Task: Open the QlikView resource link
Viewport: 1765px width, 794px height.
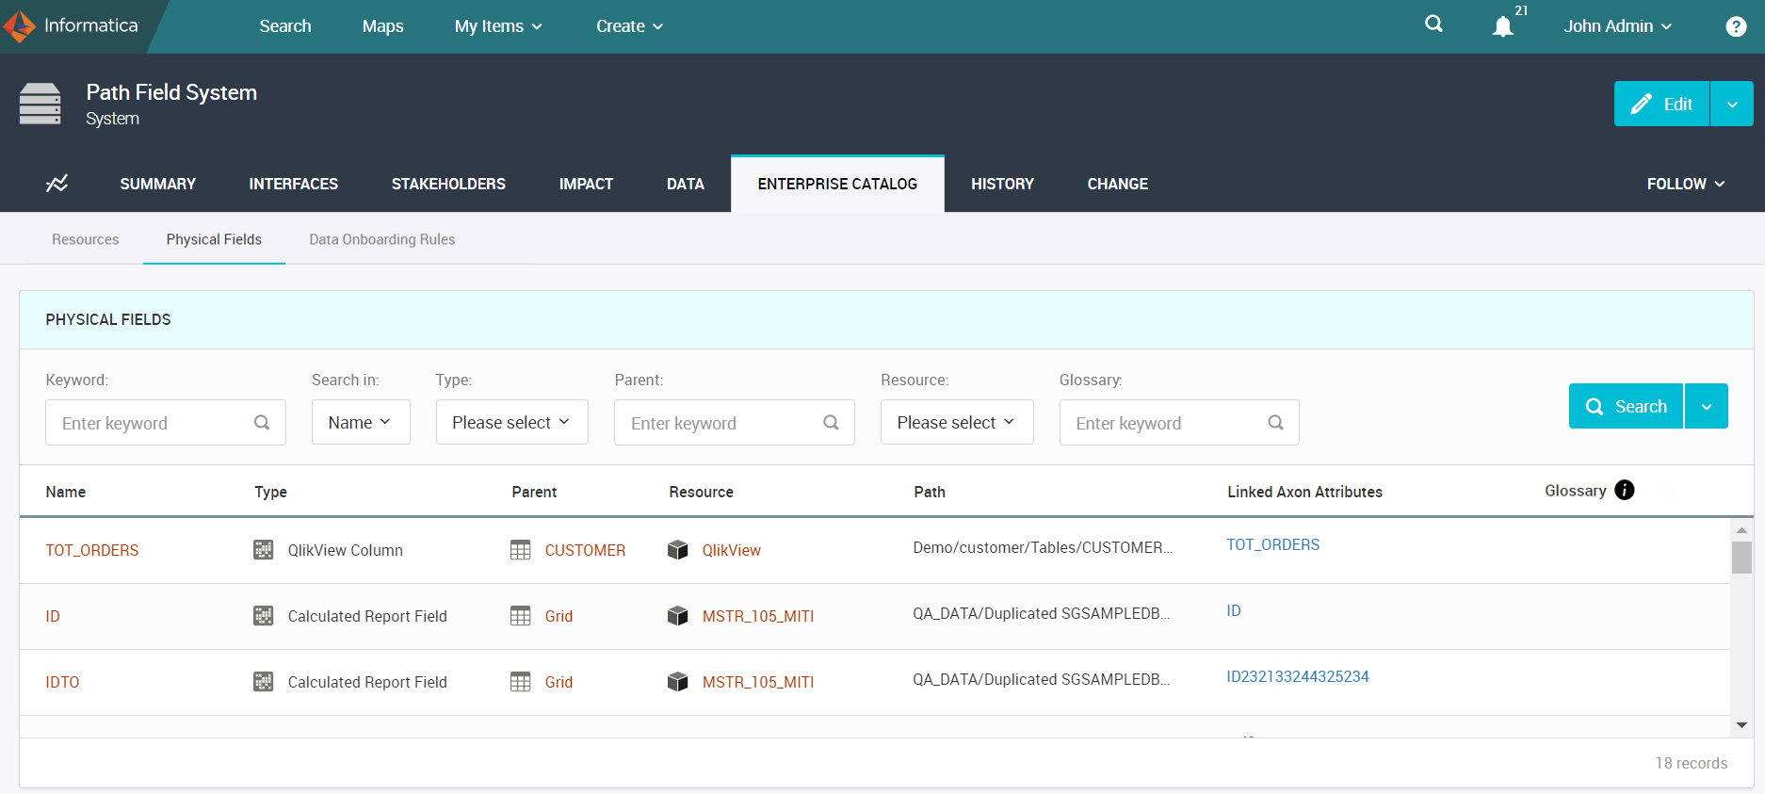Action: click(x=731, y=550)
